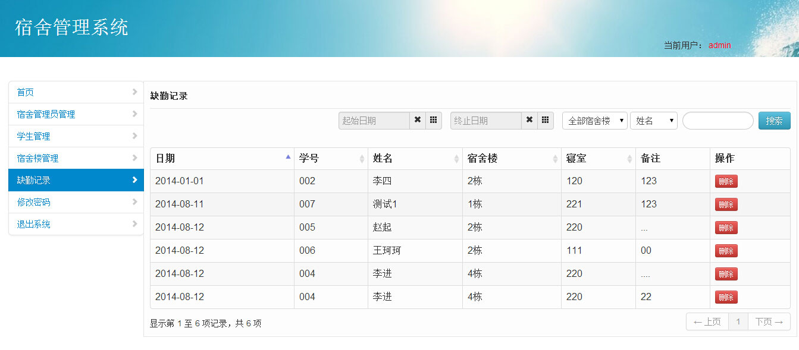
Task: Clear the 终止日期 field with the X icon
Action: click(x=529, y=120)
